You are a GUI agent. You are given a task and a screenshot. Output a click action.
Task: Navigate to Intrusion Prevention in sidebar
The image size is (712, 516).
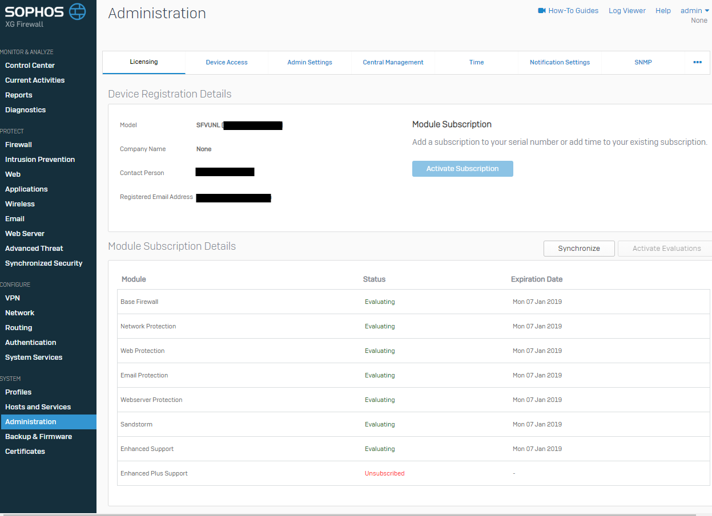[40, 160]
